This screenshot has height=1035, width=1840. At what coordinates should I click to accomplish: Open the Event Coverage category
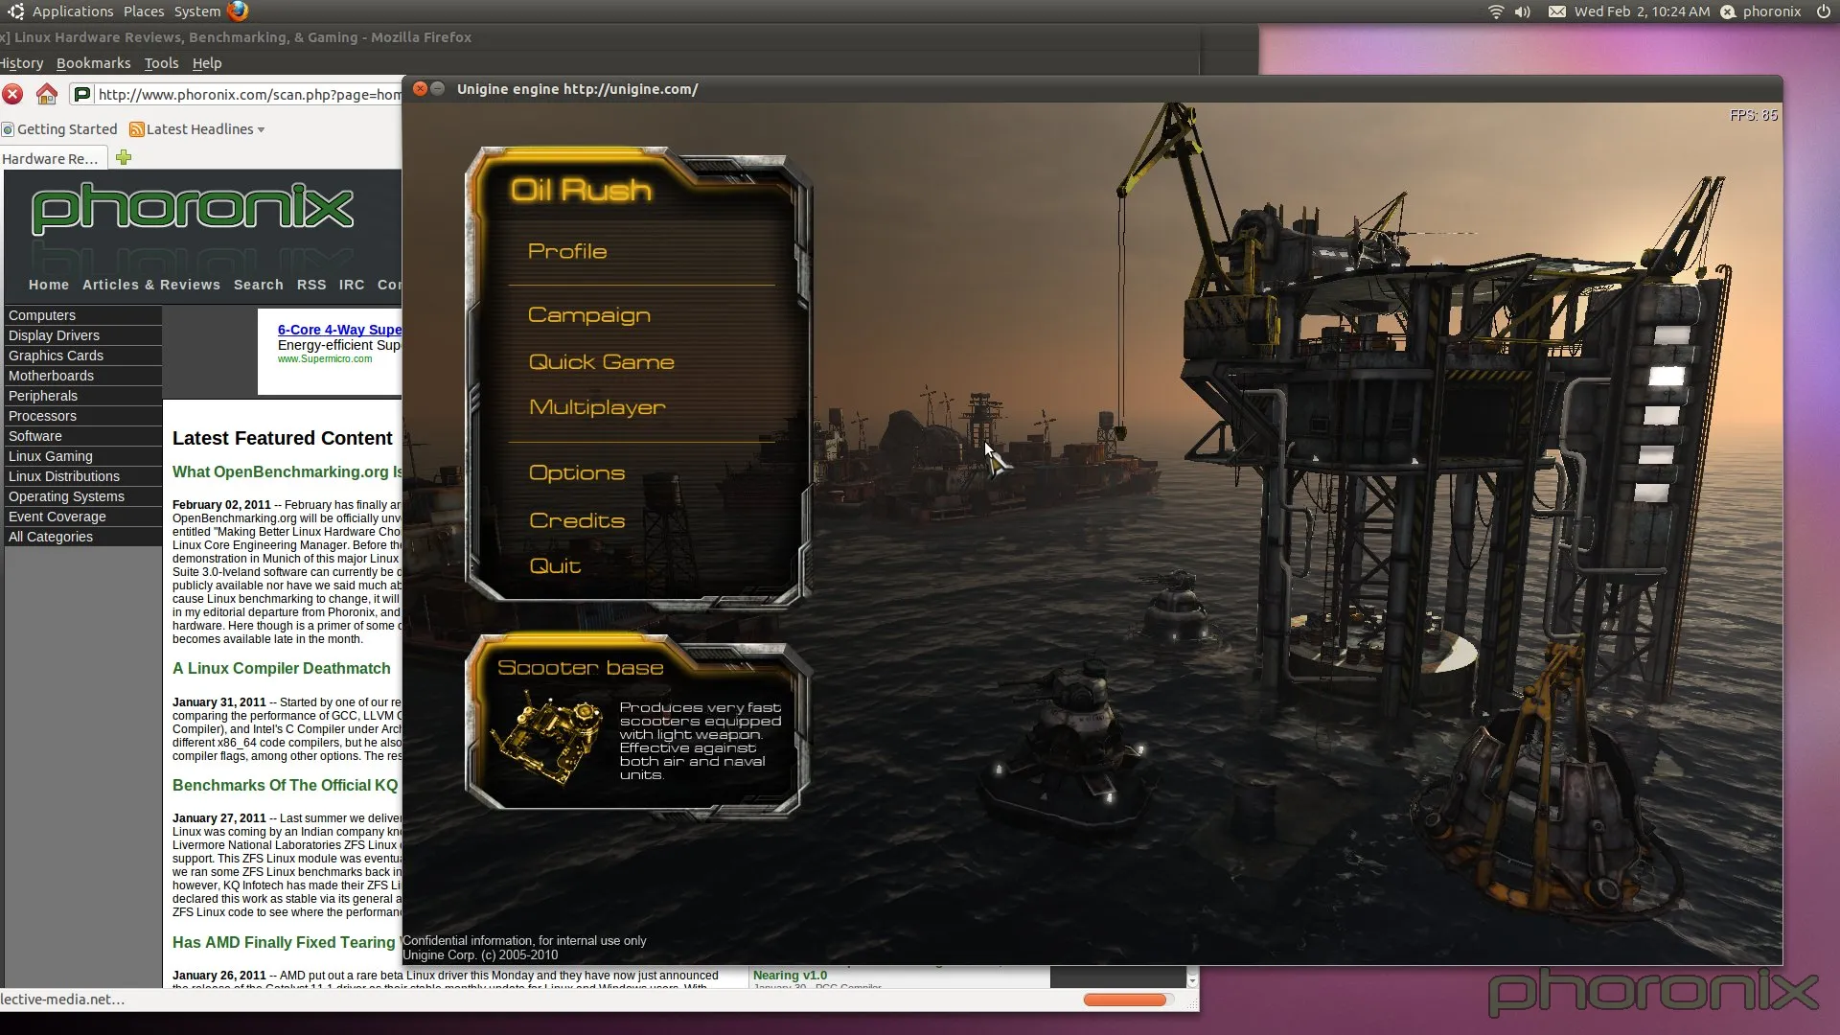83,517
